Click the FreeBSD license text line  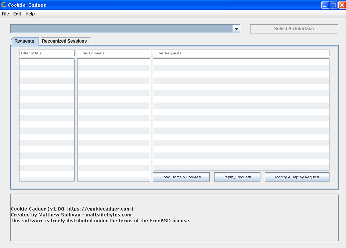[101, 221]
